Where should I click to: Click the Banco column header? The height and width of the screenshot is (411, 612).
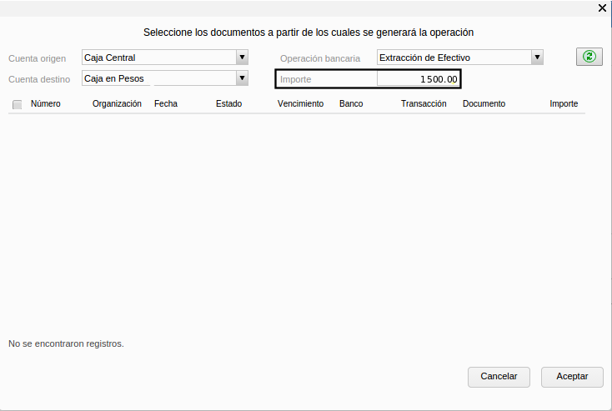point(351,104)
